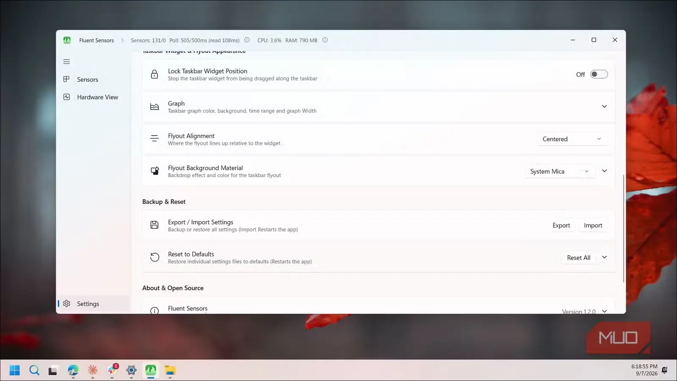Open the Flyout Alignment Centered dropdown

[x=572, y=139]
